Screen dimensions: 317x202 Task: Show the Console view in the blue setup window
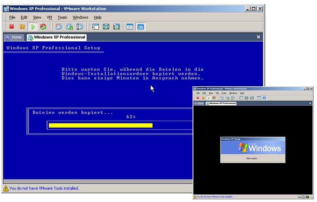[x=140, y=27]
